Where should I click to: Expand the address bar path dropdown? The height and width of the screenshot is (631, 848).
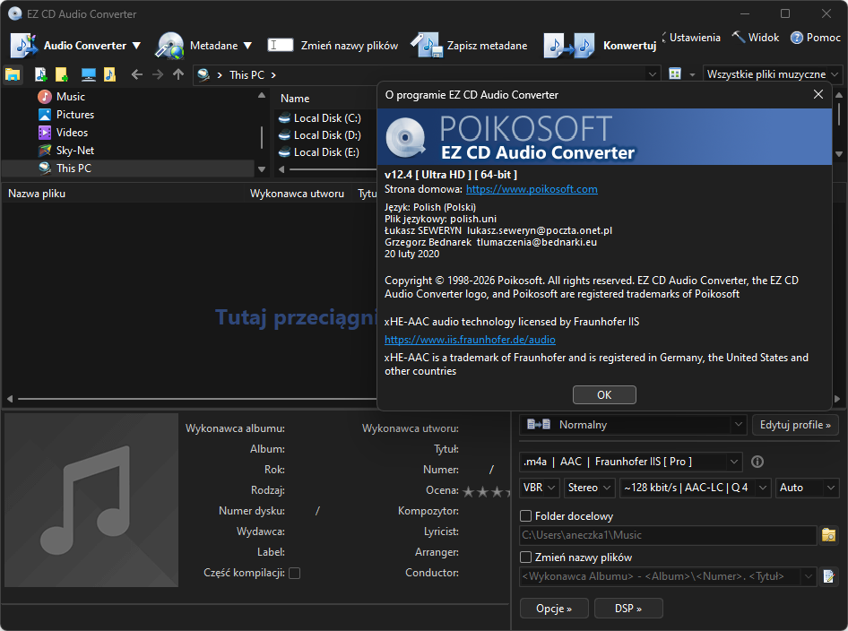653,74
